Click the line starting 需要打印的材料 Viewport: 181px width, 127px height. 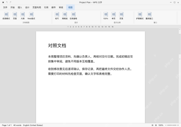[x=80, y=74]
